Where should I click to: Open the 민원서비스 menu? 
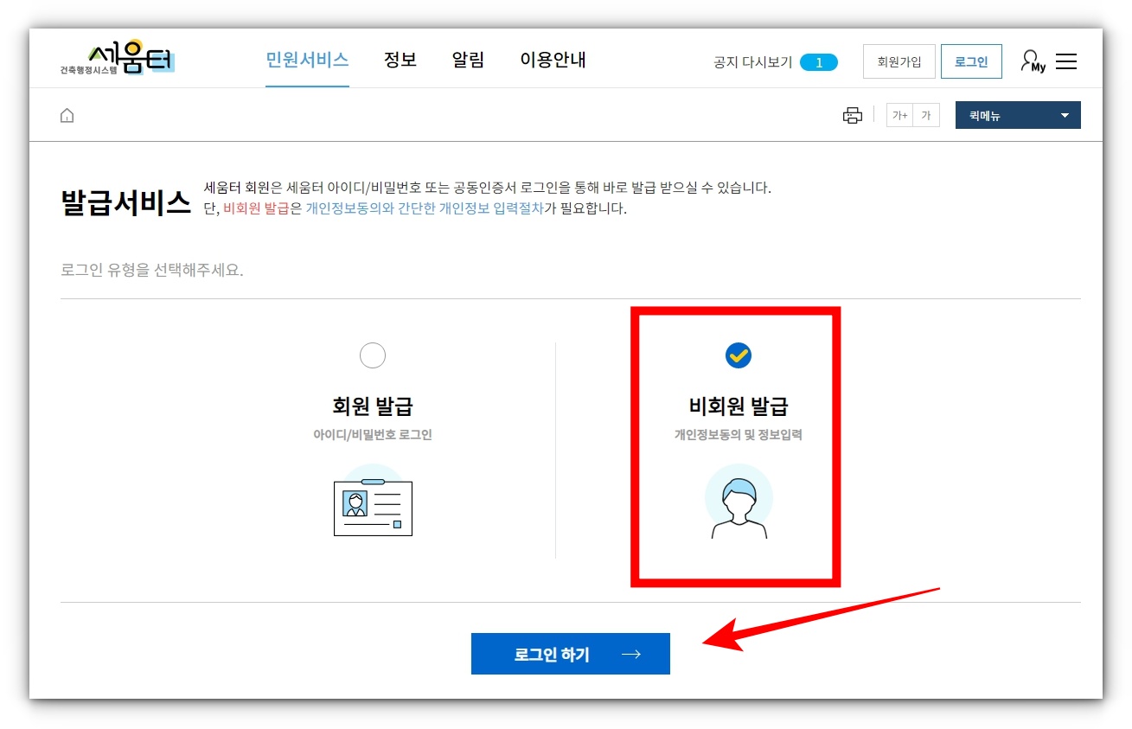[x=307, y=60]
